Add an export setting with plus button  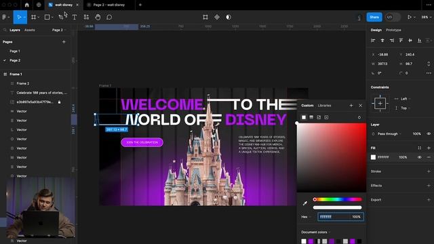tap(429, 200)
